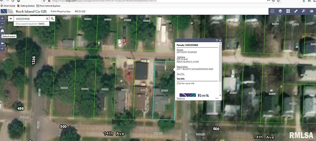
Task: Click the Tax Info. link
Action: pos(180,74)
